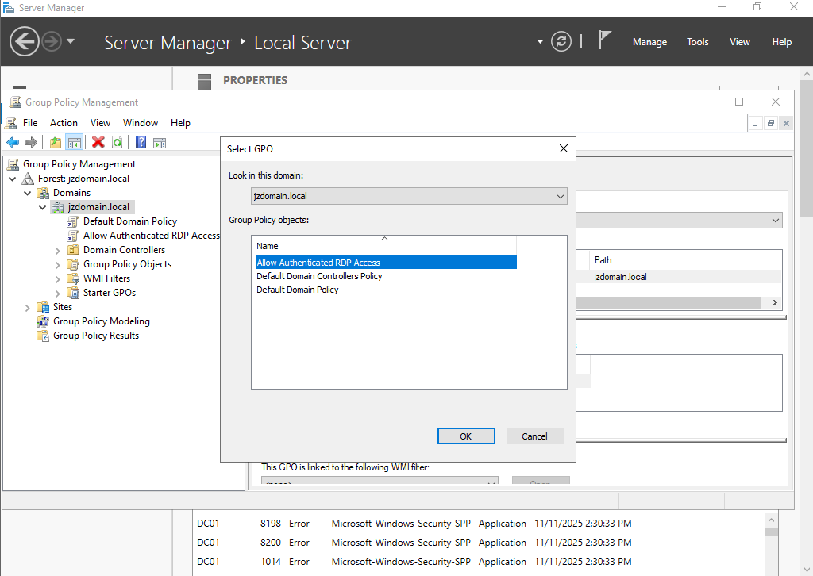Image resolution: width=813 pixels, height=576 pixels.
Task: Click the New Window From Here toolbar icon
Action: pos(160,142)
